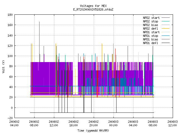Viewport: 178px width, 133px height.
Task: Click the 'Voltages for MEX' chart title
Action: [x=93, y=6]
